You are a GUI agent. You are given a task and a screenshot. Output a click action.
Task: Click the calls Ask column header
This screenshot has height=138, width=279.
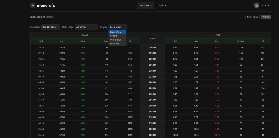[x=62, y=41]
